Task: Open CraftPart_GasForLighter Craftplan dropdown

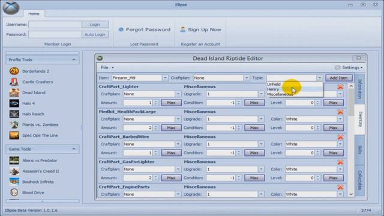Action: (178, 169)
